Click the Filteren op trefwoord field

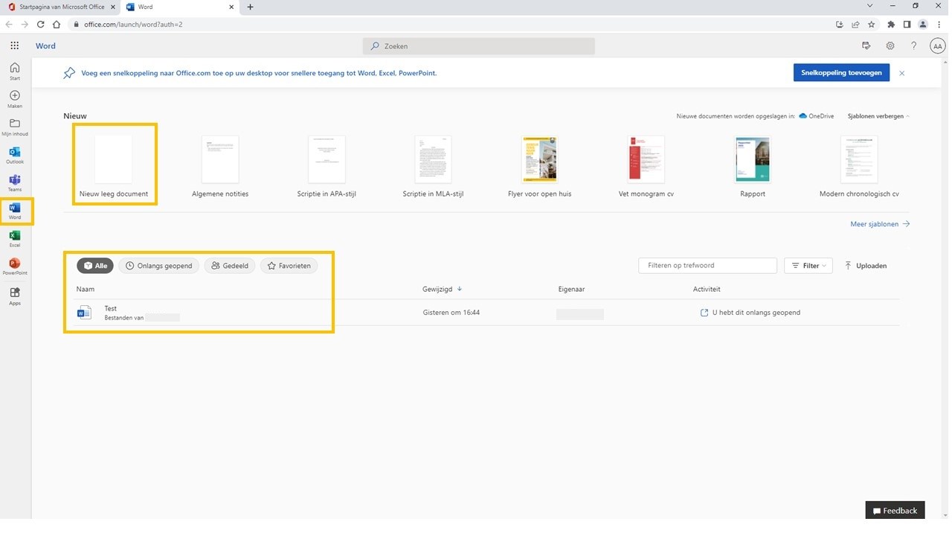click(x=707, y=266)
